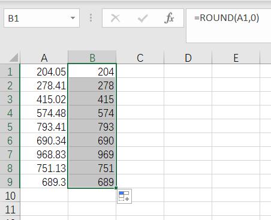Click cell B2 showing 278

coord(92,85)
